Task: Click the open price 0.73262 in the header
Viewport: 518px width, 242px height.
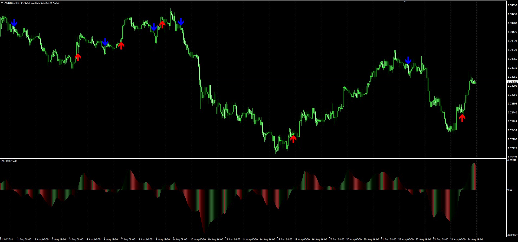Action: tap(26, 3)
